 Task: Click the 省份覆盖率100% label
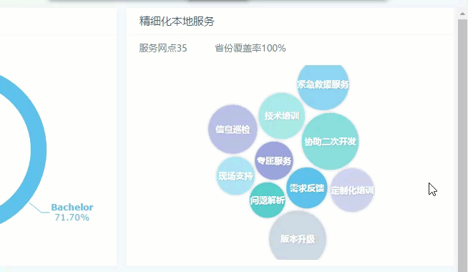coord(250,48)
